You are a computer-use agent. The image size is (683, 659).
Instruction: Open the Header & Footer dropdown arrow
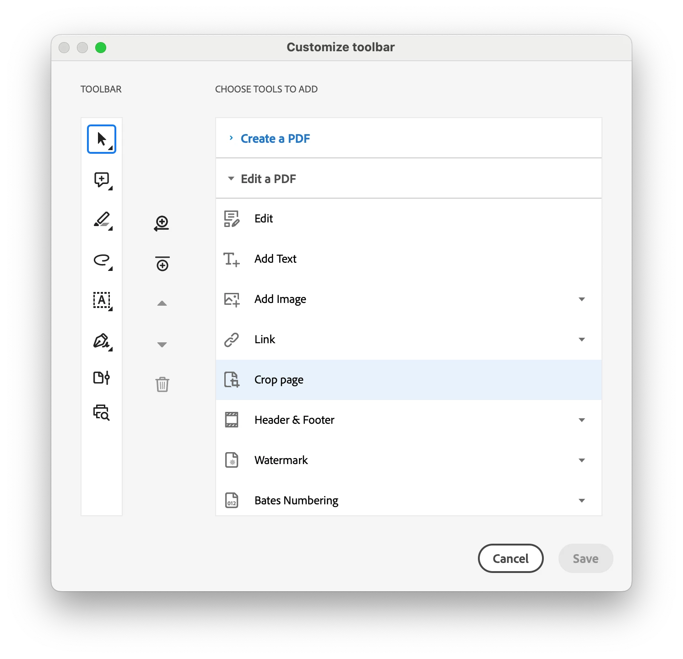coord(582,420)
